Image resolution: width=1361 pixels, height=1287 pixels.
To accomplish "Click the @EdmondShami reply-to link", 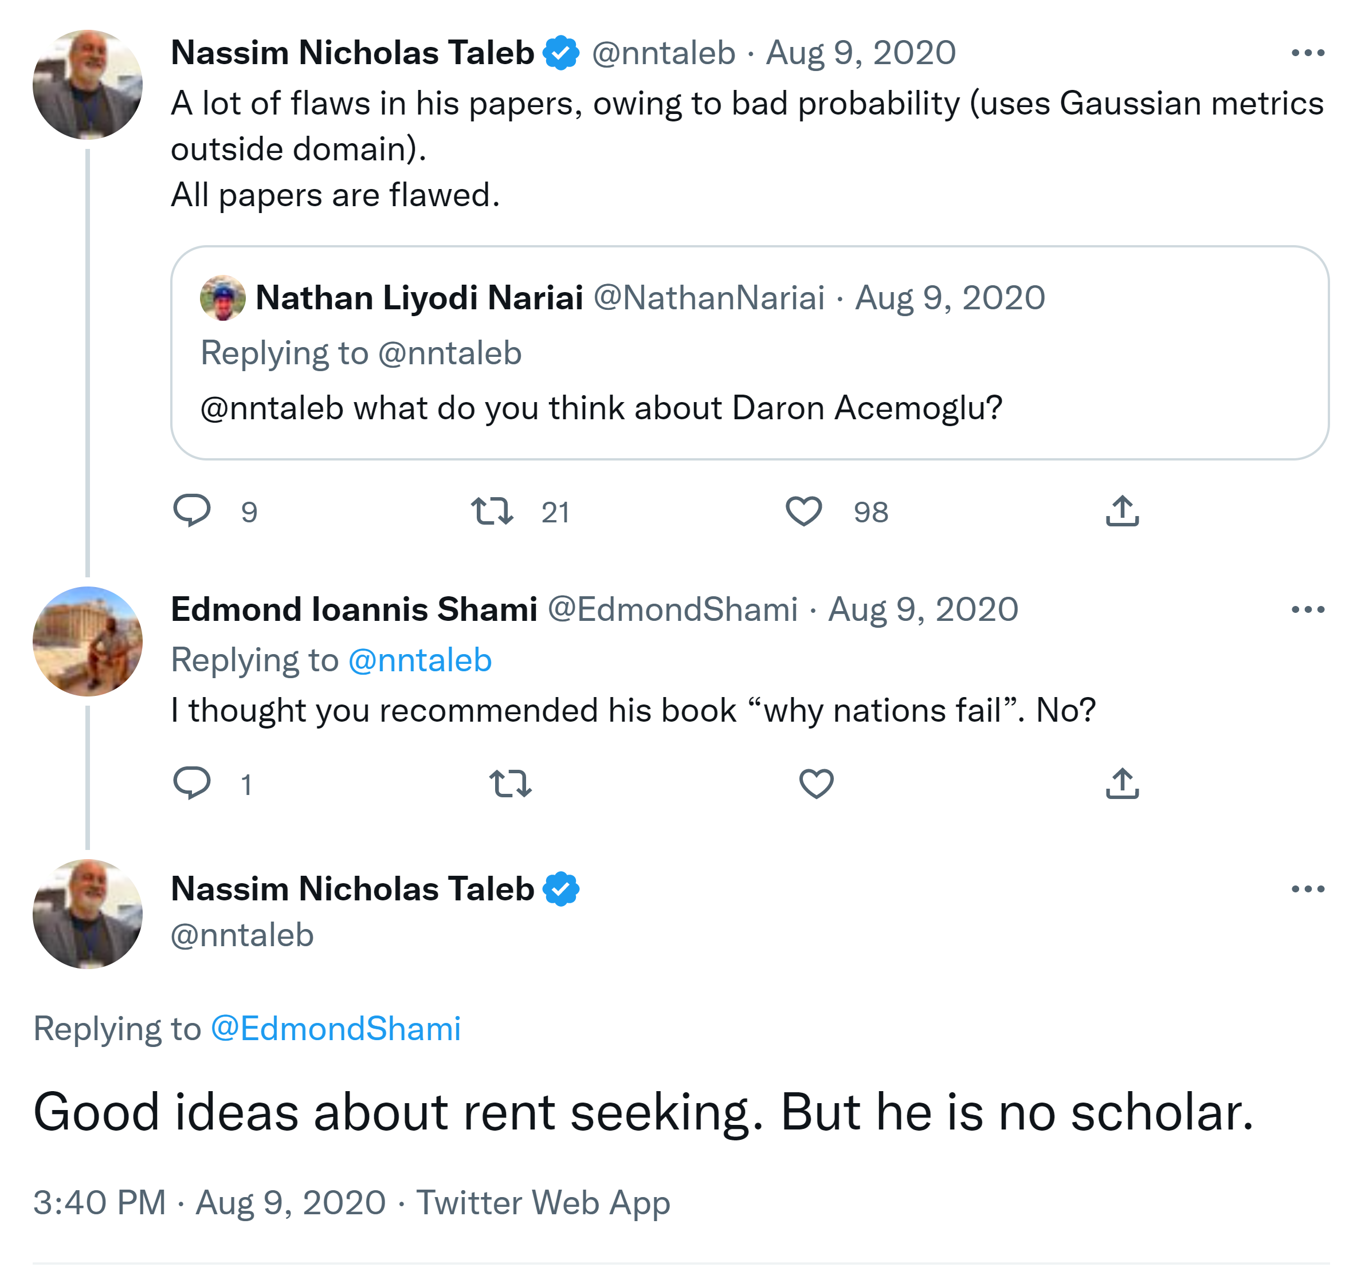I will pos(336,1028).
